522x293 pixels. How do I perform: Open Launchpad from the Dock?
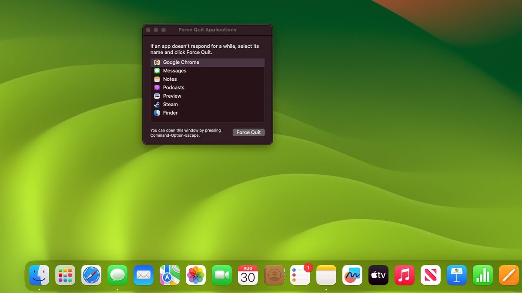click(x=65, y=275)
